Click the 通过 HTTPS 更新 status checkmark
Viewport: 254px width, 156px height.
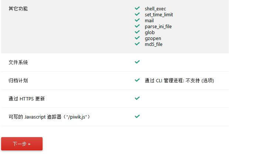[137, 98]
